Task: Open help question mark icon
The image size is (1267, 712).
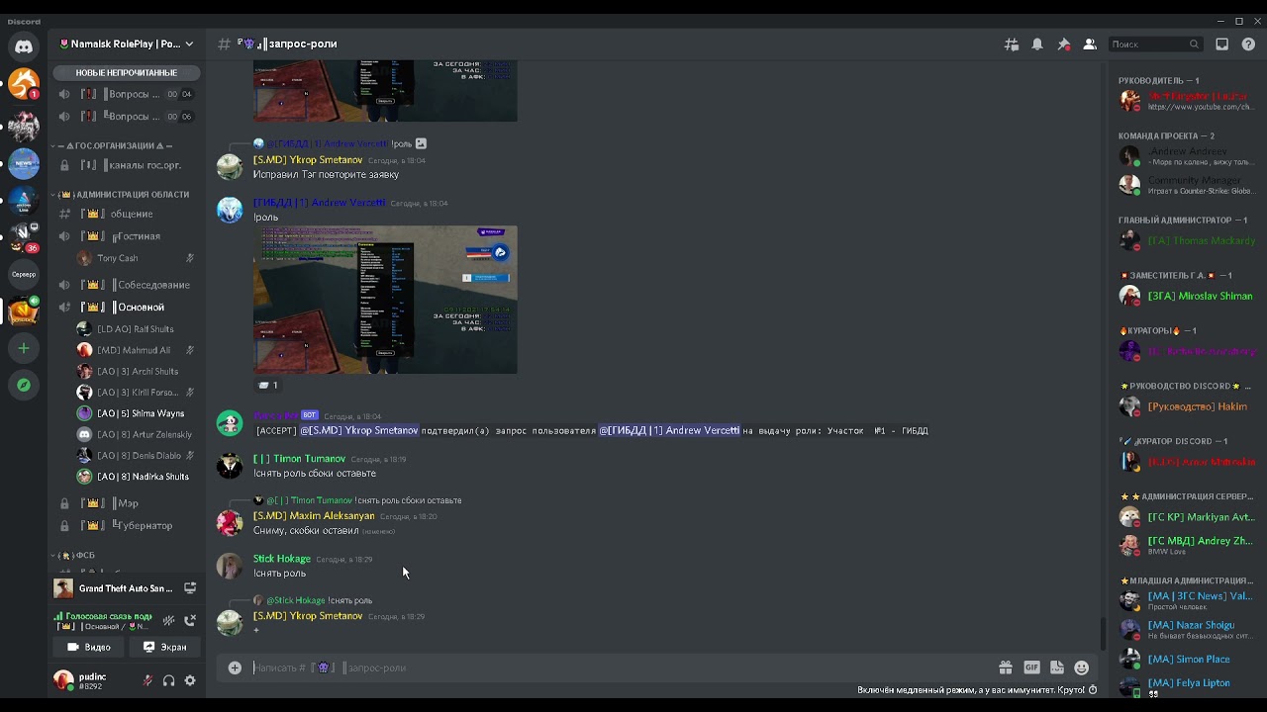Action: click(1248, 44)
